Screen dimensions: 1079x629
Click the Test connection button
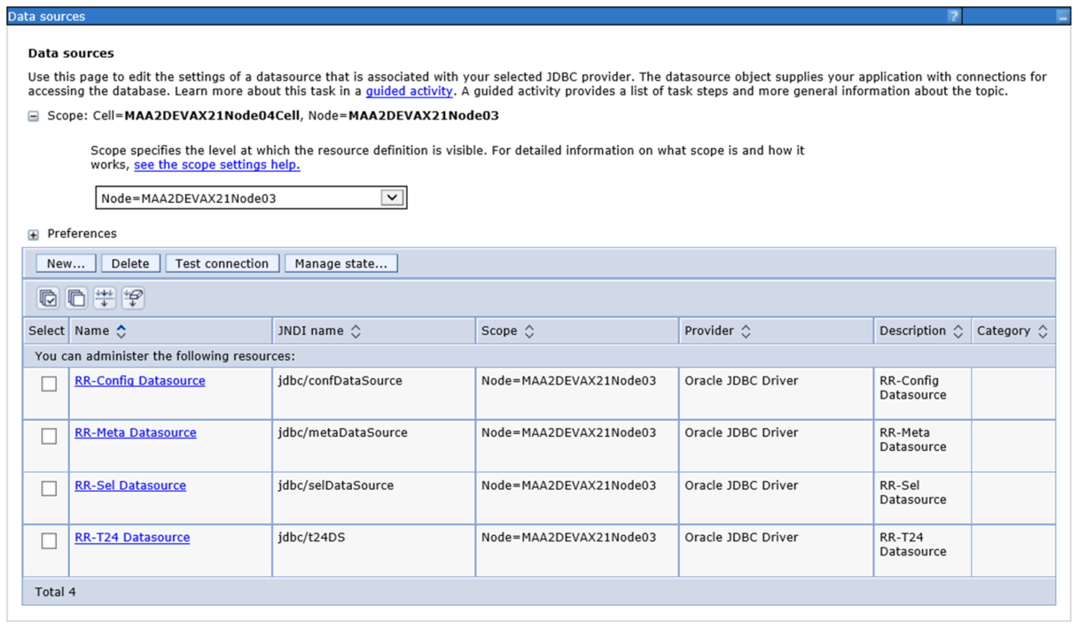click(222, 263)
